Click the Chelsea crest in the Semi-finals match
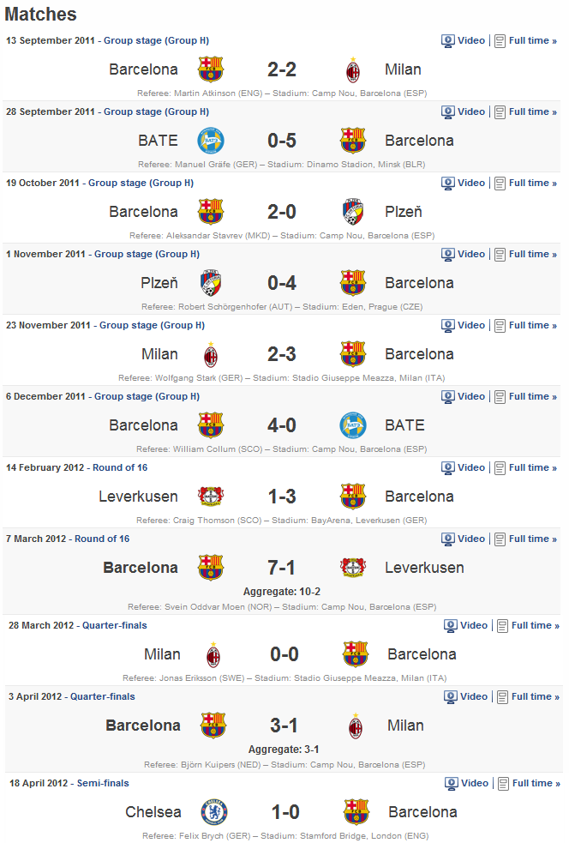The image size is (569, 843). pos(214,812)
